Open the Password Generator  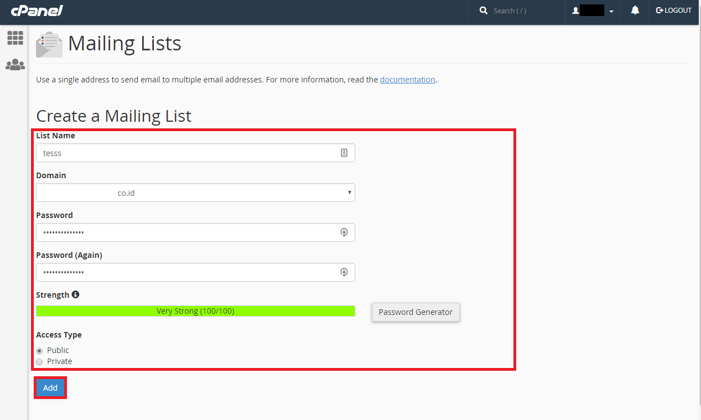[416, 312]
